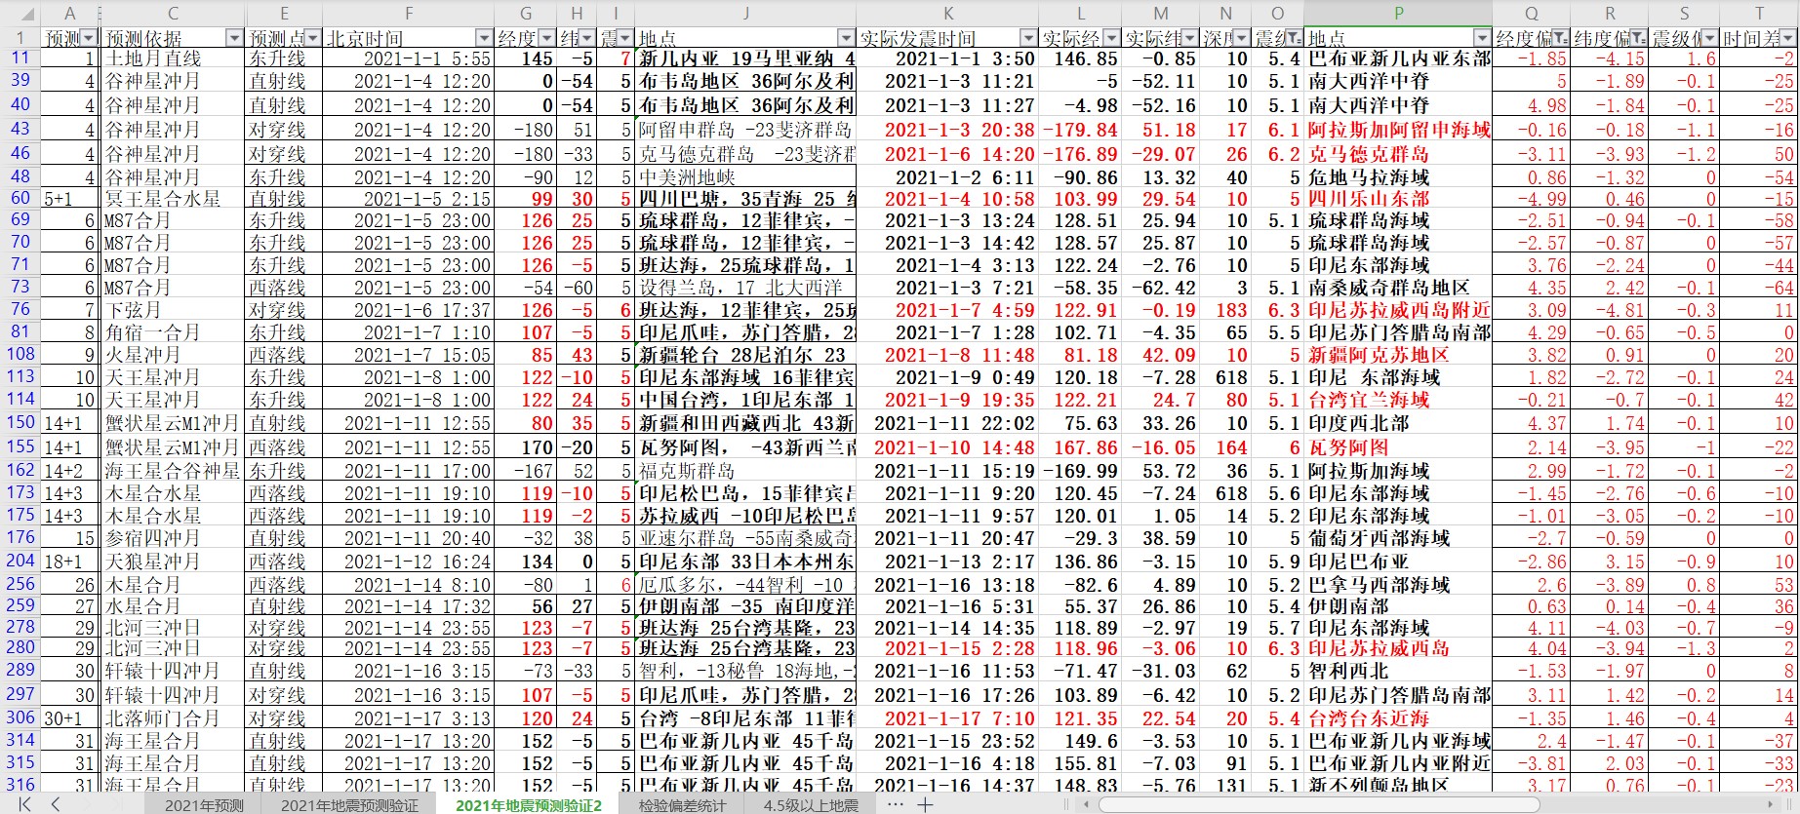
Task: Select column P by its header
Action: 1398,14
